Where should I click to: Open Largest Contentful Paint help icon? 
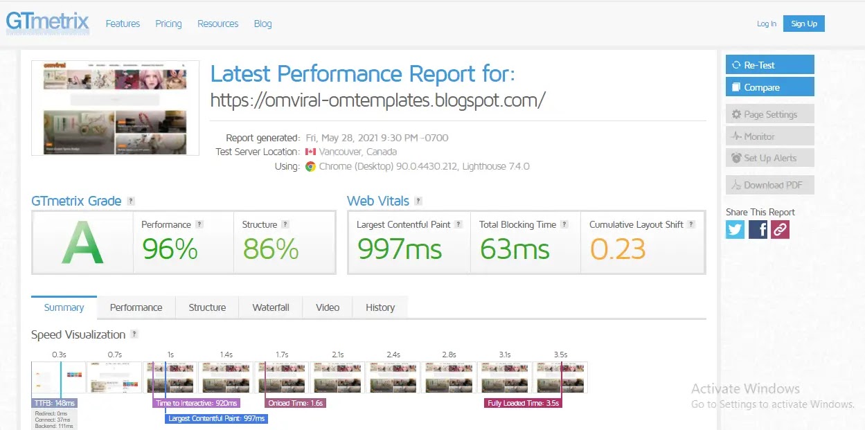point(459,224)
